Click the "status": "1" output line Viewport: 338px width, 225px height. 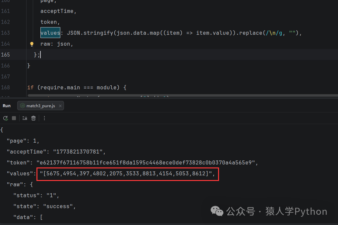[x=36, y=196]
